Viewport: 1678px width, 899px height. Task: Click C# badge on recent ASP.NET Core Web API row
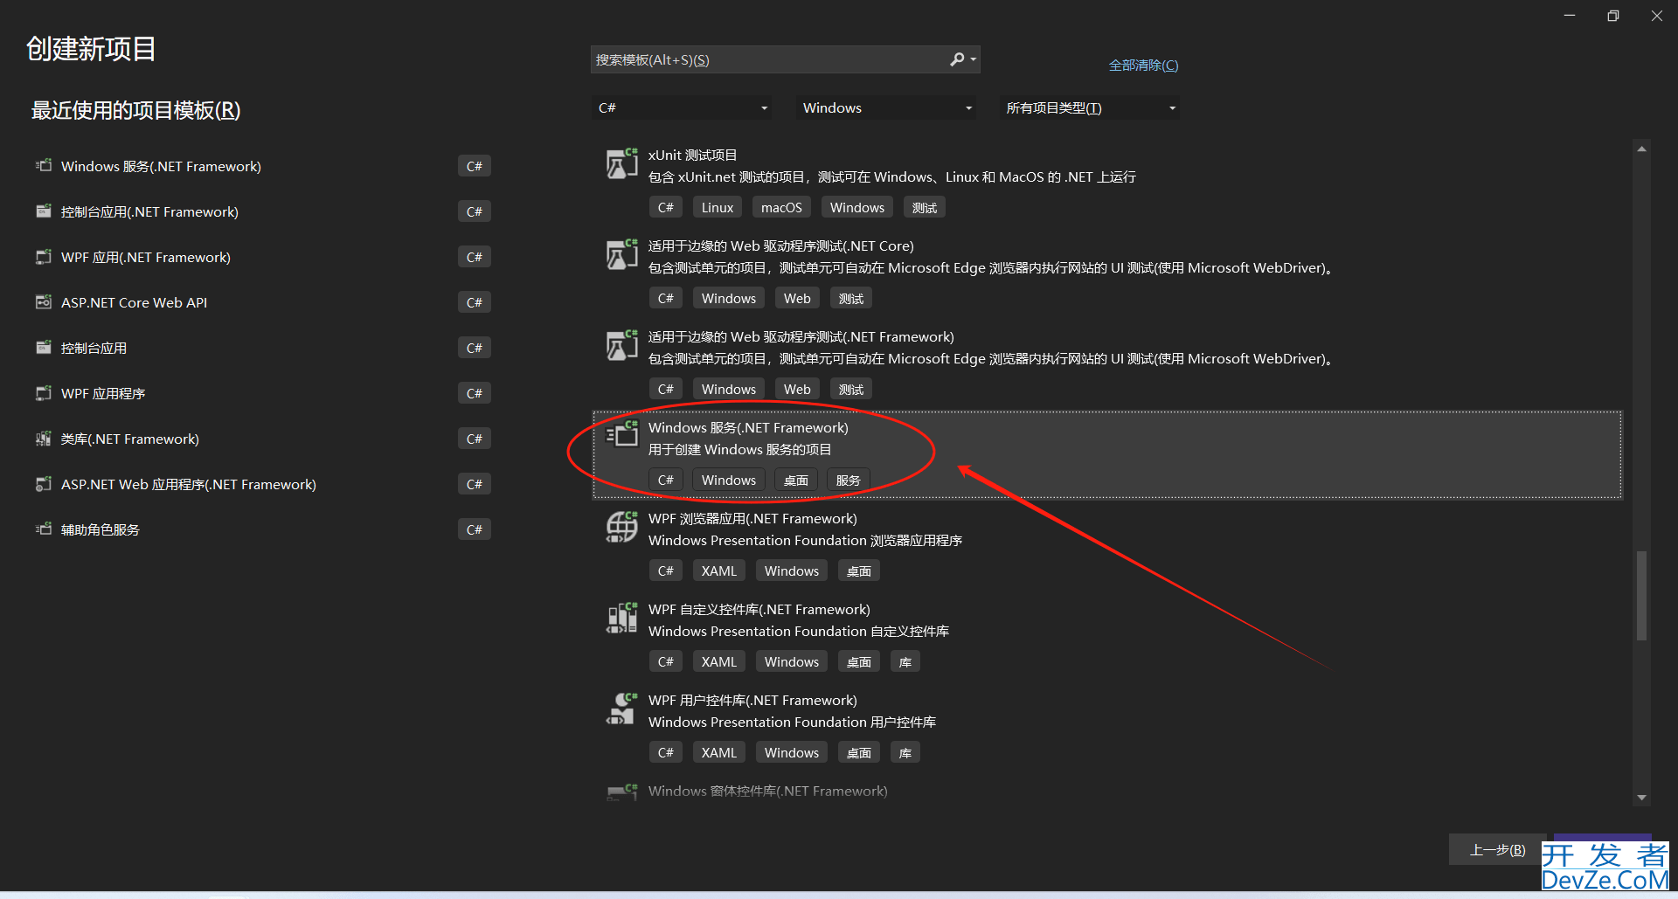(x=475, y=302)
